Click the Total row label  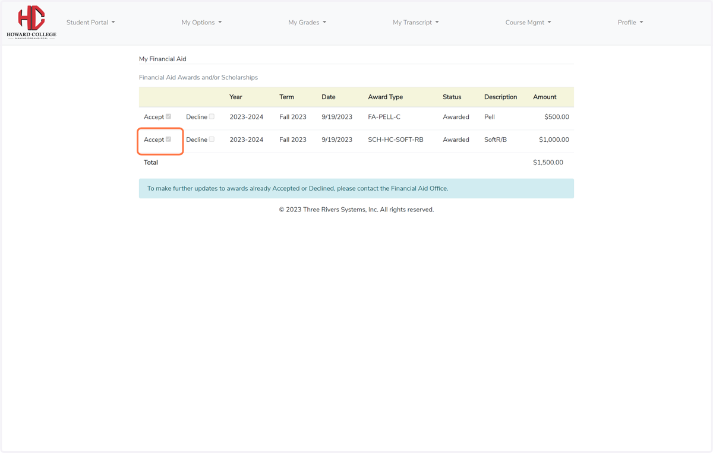click(151, 162)
